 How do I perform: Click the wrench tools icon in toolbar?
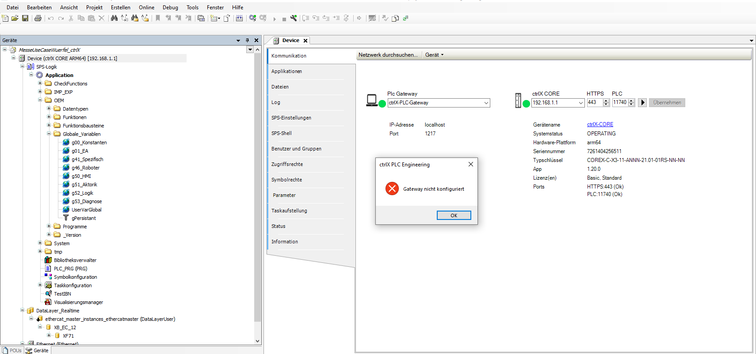click(x=294, y=18)
